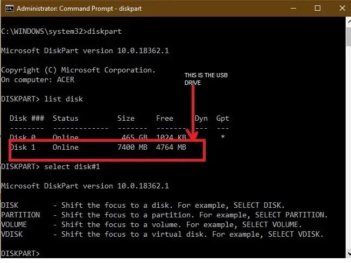The height and width of the screenshot is (263, 351).
Task: Click the 7400 MB size value
Action: tap(132, 148)
